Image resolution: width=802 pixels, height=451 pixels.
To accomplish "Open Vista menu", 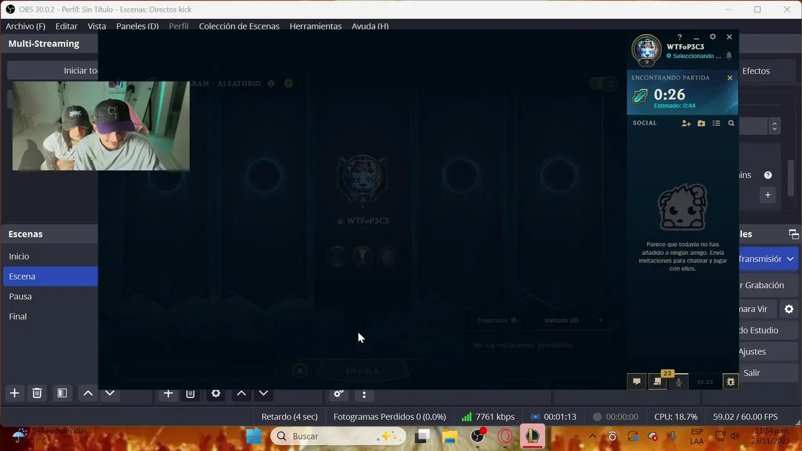I will [x=96, y=26].
